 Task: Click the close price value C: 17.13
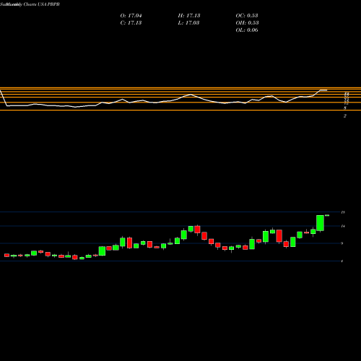coord(131,23)
